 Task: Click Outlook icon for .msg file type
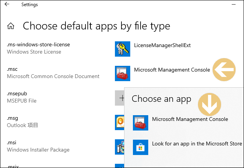120,122
